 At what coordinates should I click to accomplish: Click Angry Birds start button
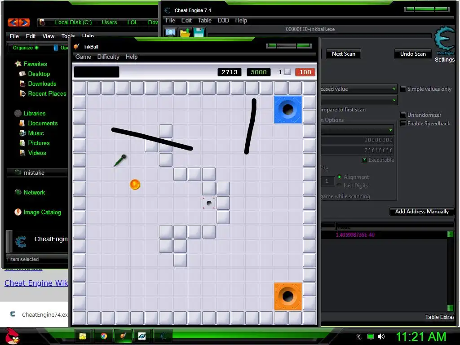[12, 336]
